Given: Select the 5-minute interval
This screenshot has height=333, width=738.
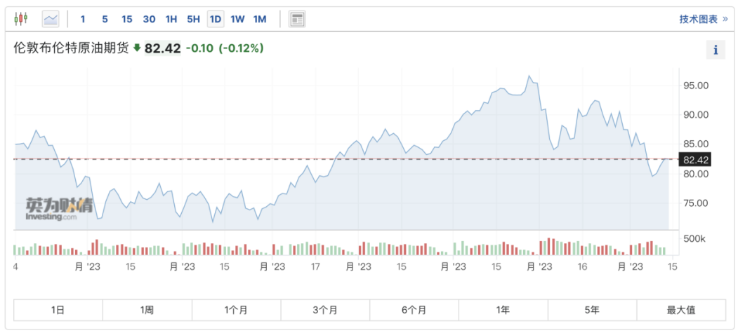Looking at the screenshot, I should pyautogui.click(x=105, y=19).
